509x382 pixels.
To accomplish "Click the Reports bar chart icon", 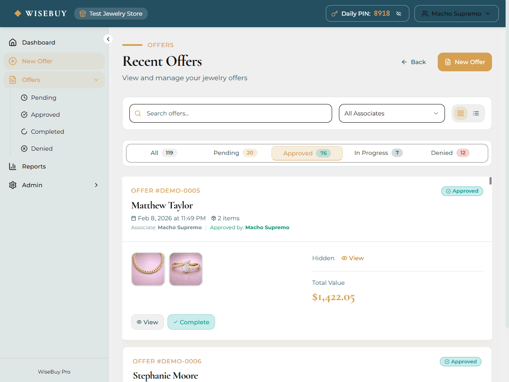I will 13,166.
